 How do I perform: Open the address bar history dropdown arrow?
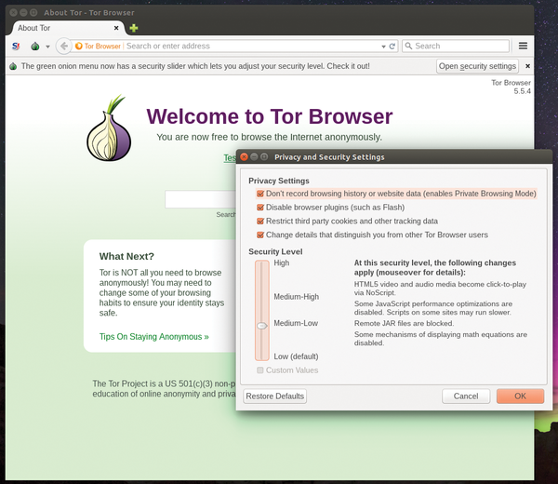pos(383,47)
